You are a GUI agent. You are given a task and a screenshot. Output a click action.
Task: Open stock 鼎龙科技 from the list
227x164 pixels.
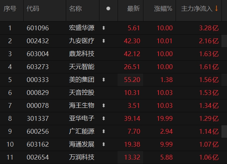point(82,54)
